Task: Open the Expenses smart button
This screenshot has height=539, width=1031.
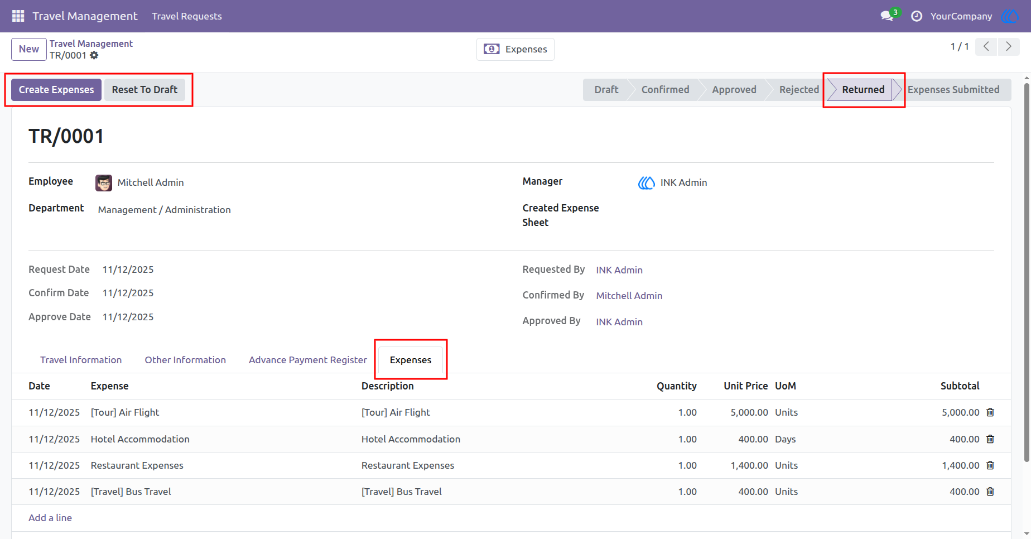Action: 515,49
